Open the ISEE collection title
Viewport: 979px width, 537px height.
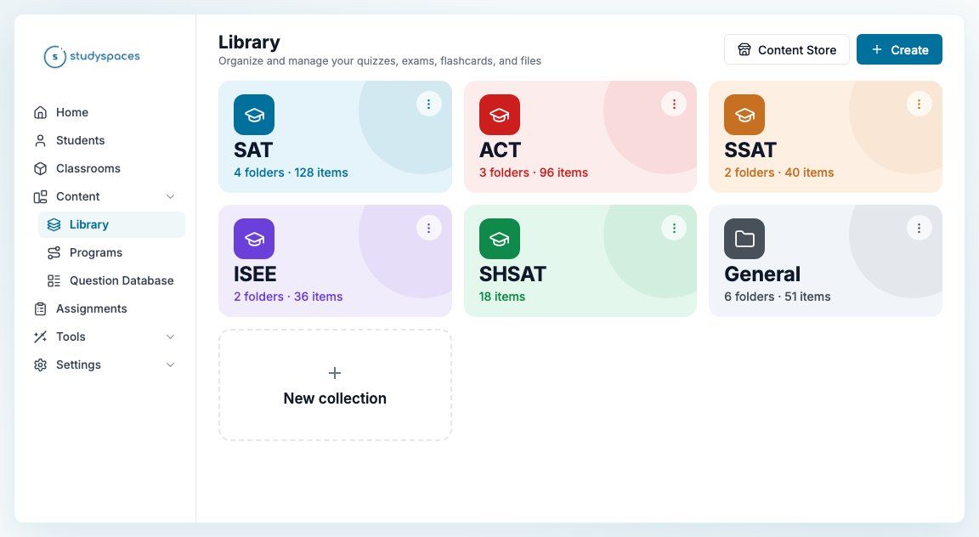tap(255, 274)
